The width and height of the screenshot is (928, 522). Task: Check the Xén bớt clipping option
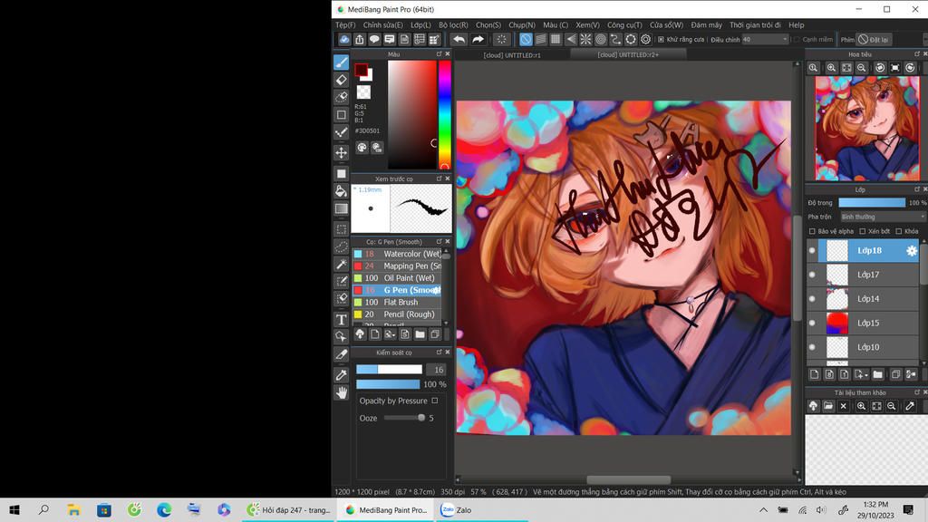[x=863, y=231]
